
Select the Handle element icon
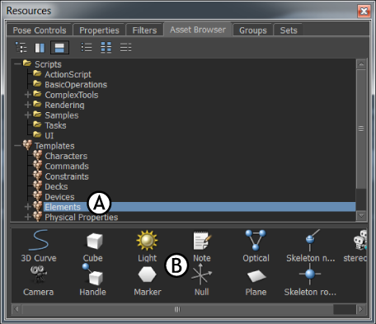[92, 274]
